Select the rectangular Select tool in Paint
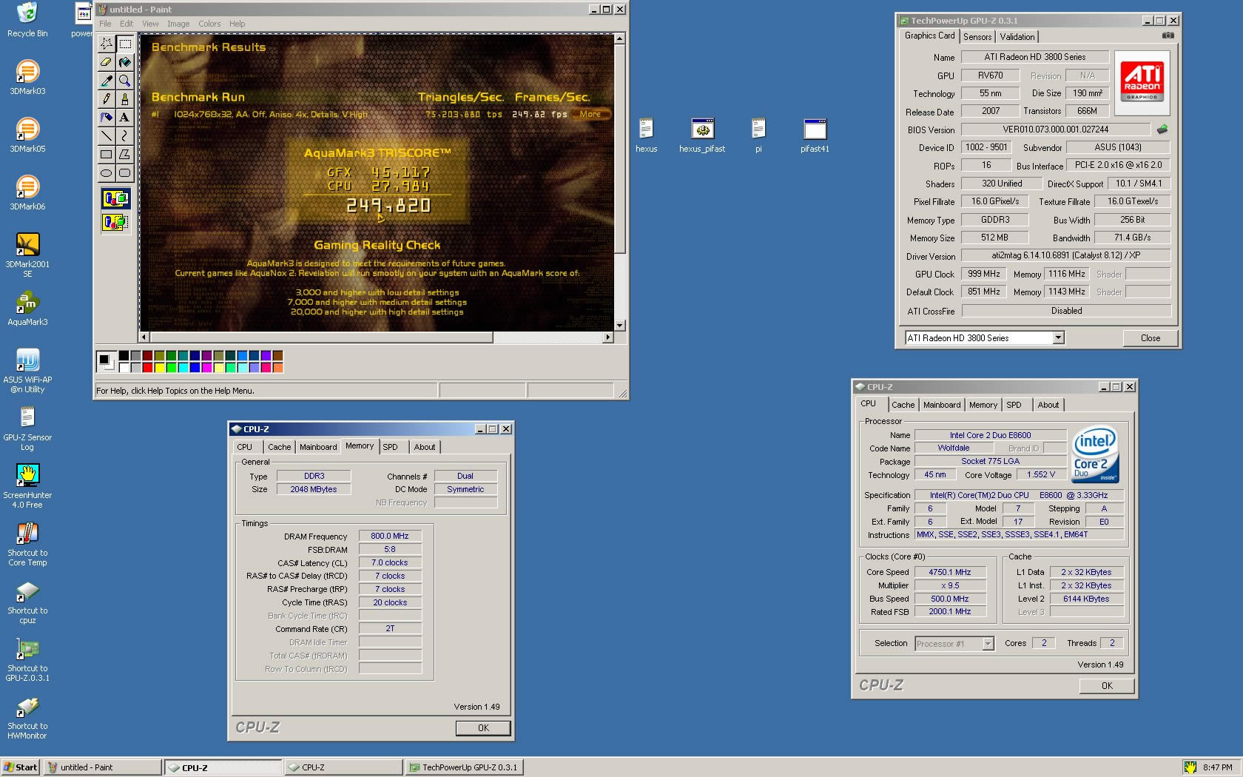 tap(125, 44)
